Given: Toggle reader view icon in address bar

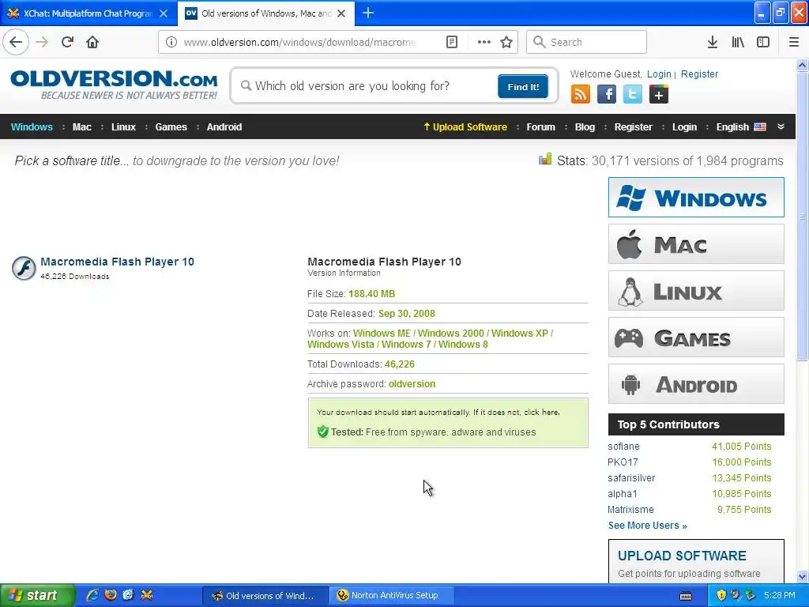Looking at the screenshot, I should 451,42.
